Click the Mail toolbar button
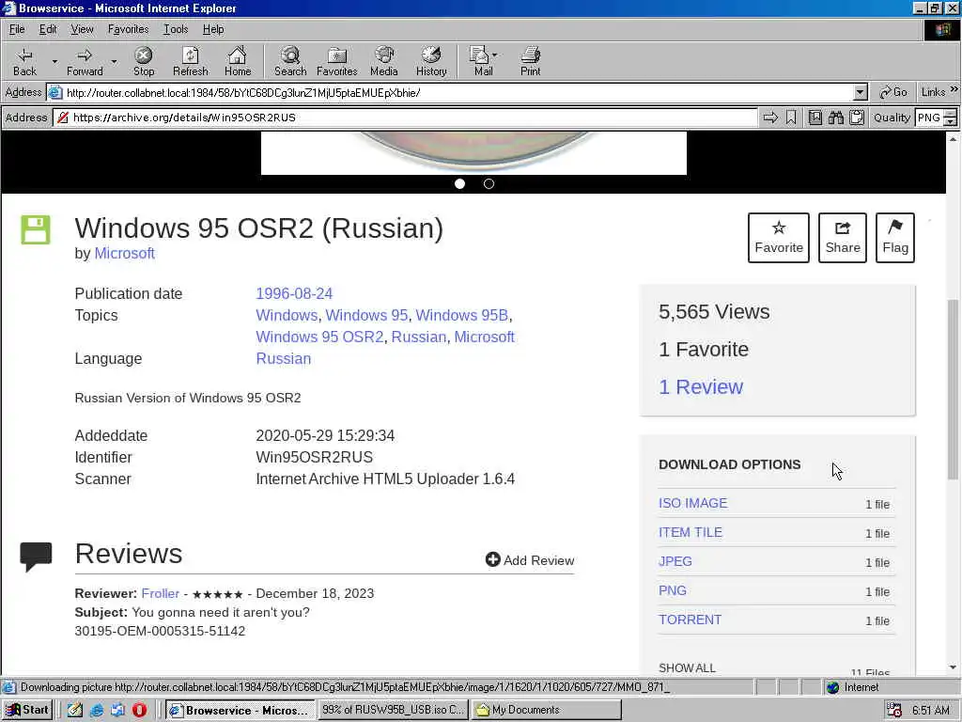The height and width of the screenshot is (722, 962). [483, 62]
